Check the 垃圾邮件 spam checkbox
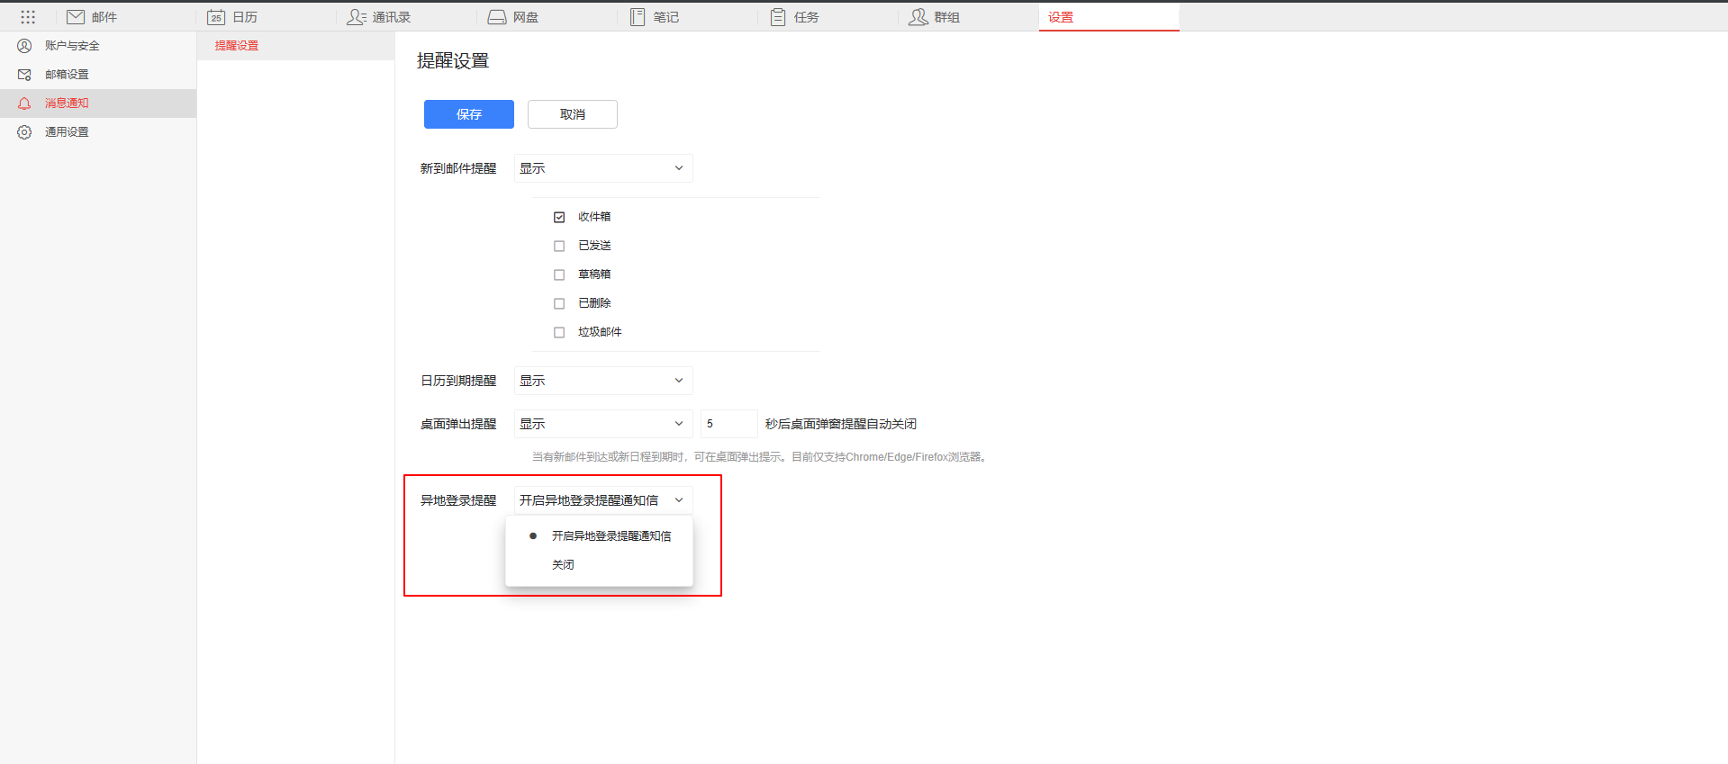Screen dimensions: 1728x764 click(559, 332)
